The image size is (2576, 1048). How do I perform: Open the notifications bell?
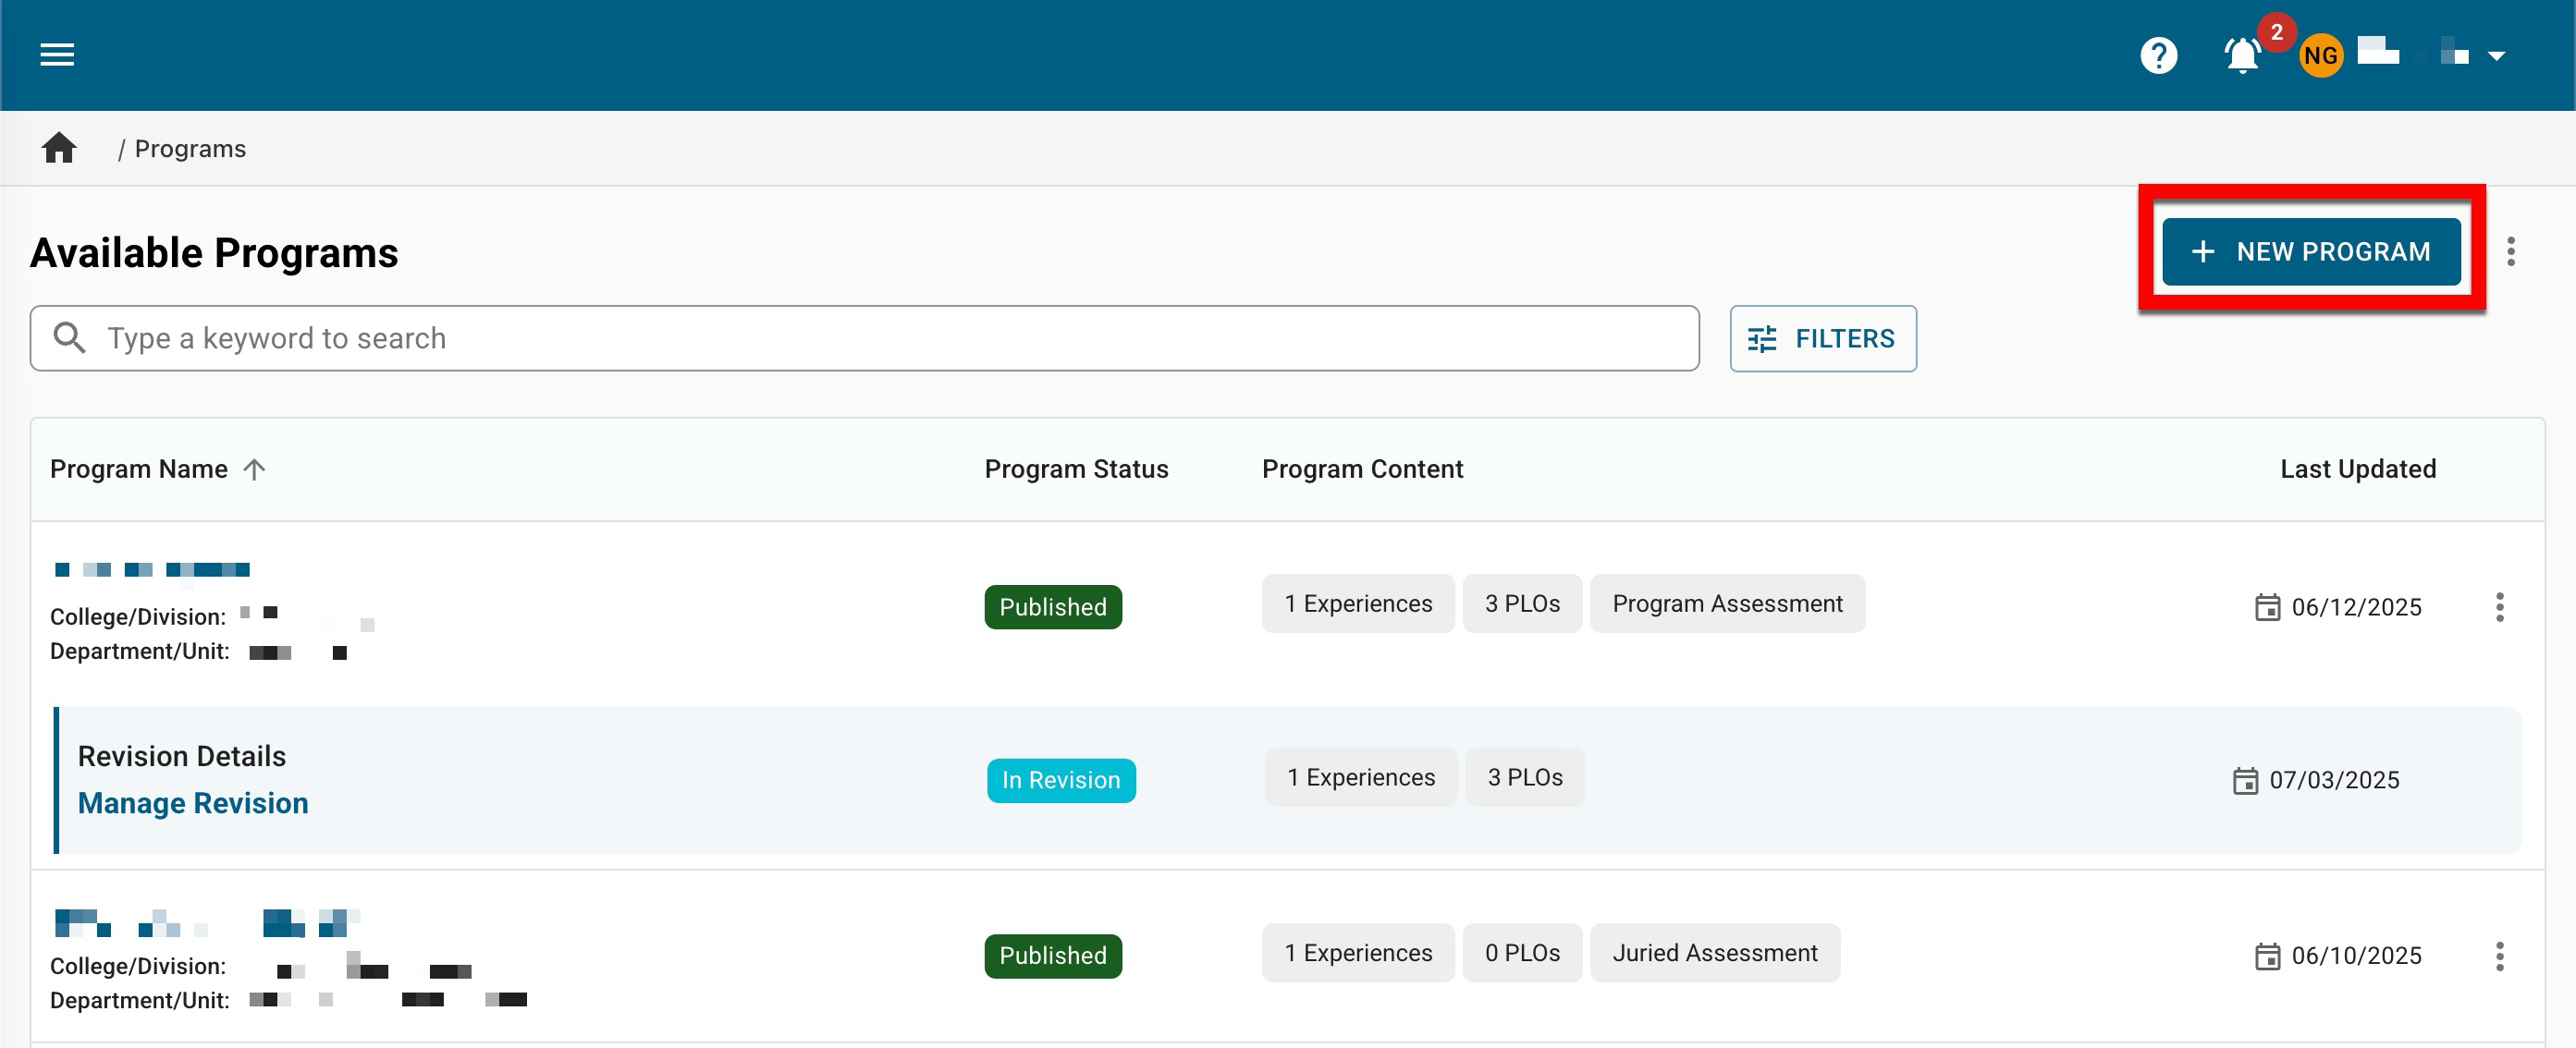[2242, 55]
